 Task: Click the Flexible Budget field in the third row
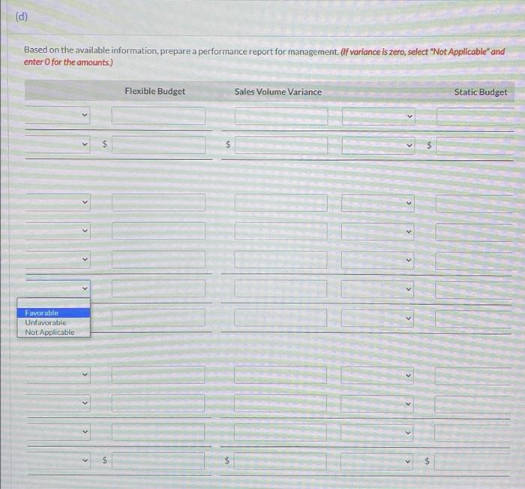(x=159, y=202)
